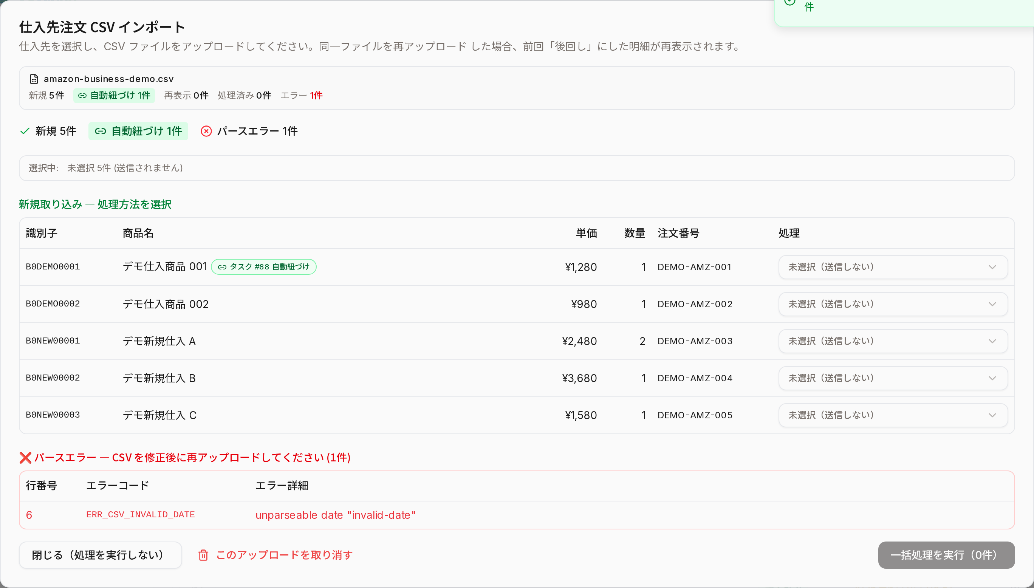Click the エラーコード column header
1034x588 pixels.
click(x=118, y=486)
